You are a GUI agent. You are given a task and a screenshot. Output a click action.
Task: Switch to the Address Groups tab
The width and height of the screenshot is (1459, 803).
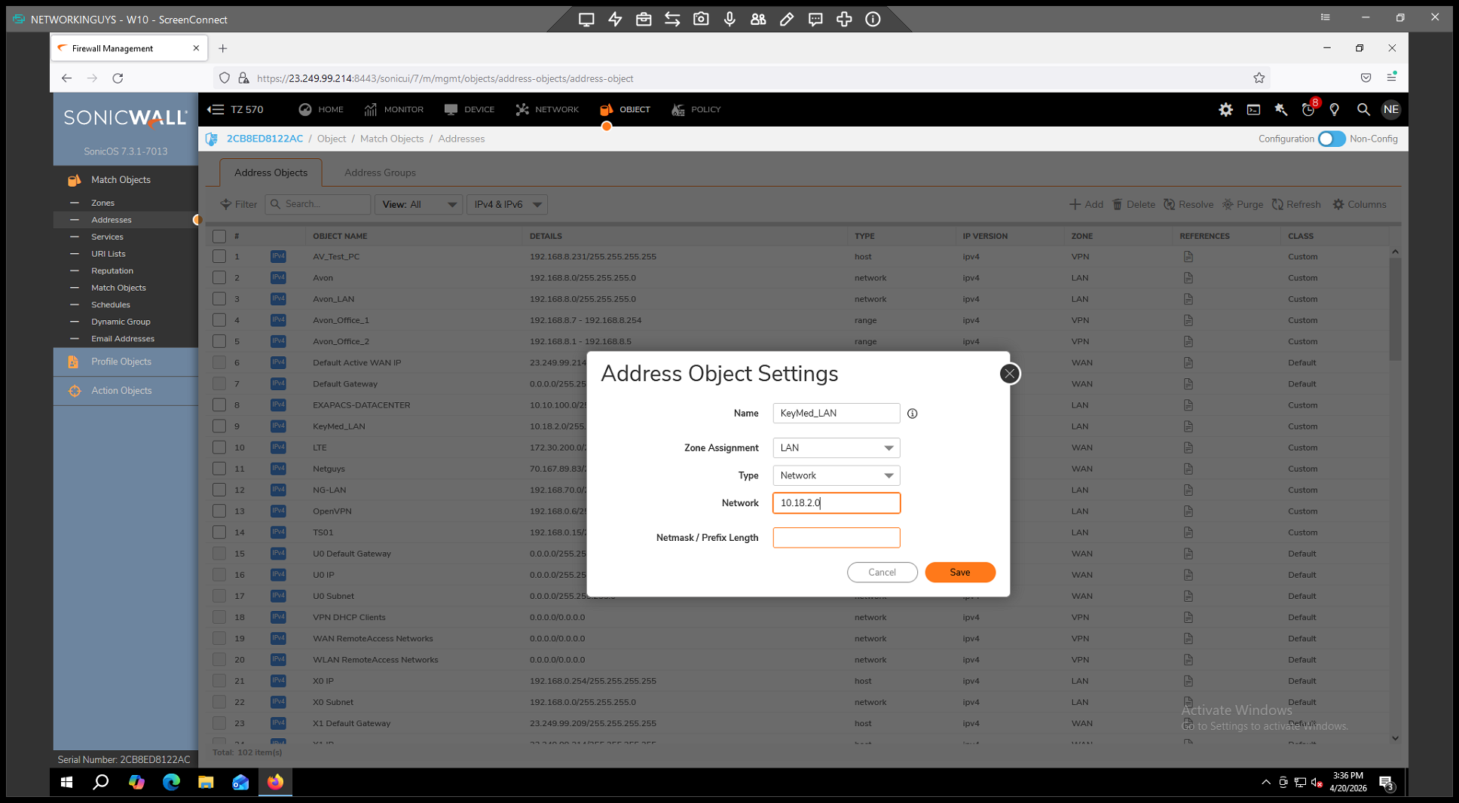point(380,173)
